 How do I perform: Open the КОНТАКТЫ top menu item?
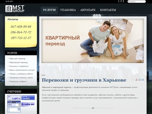108,10
